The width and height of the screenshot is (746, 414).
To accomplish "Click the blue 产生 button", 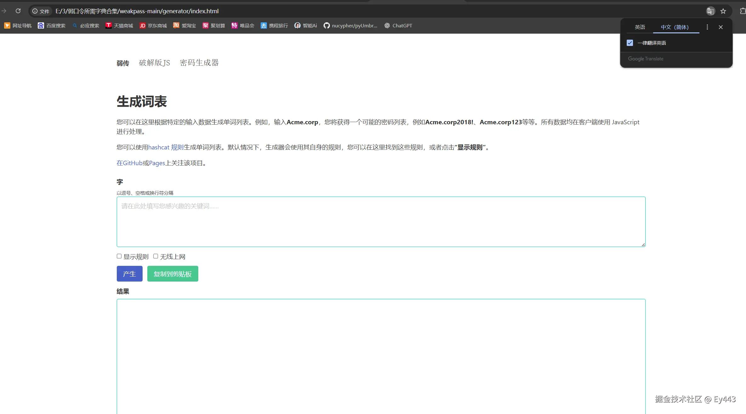I will pyautogui.click(x=129, y=274).
